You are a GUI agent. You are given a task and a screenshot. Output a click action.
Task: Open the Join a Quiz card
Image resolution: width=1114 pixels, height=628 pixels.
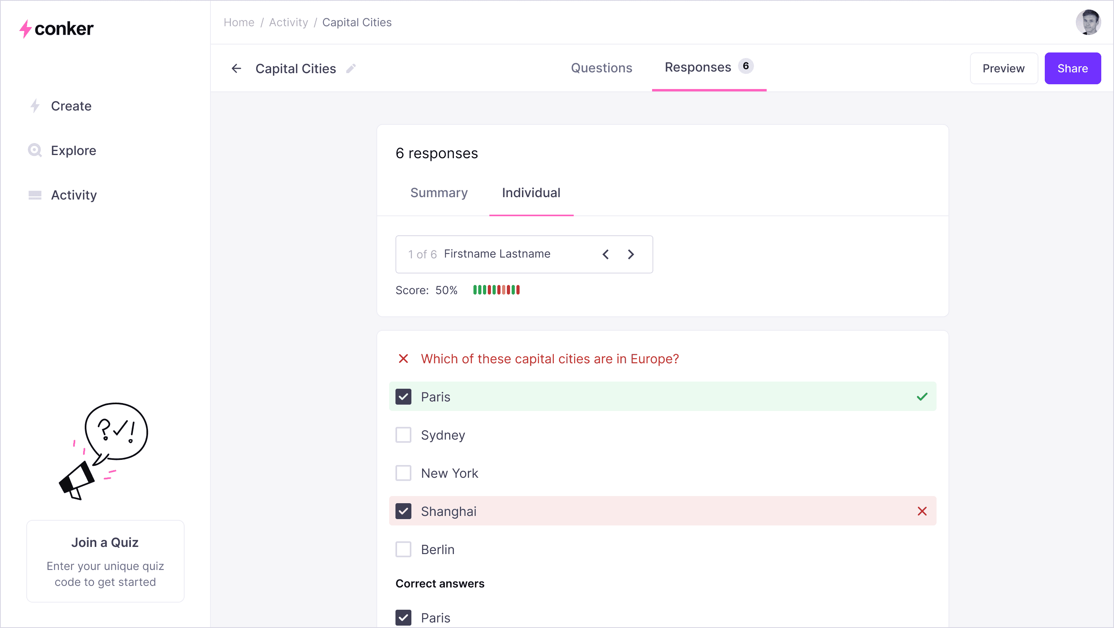tap(105, 561)
